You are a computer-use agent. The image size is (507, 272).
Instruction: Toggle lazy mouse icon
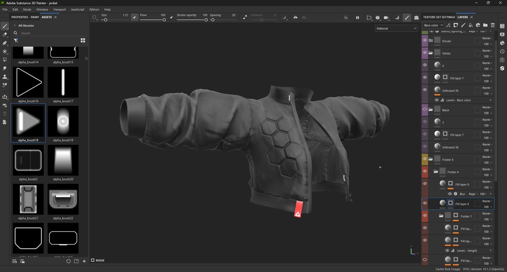245,18
